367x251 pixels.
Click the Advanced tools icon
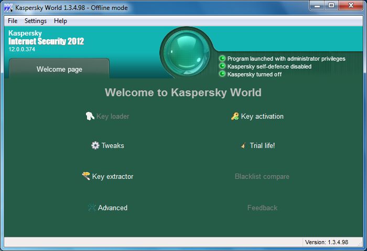(x=92, y=208)
